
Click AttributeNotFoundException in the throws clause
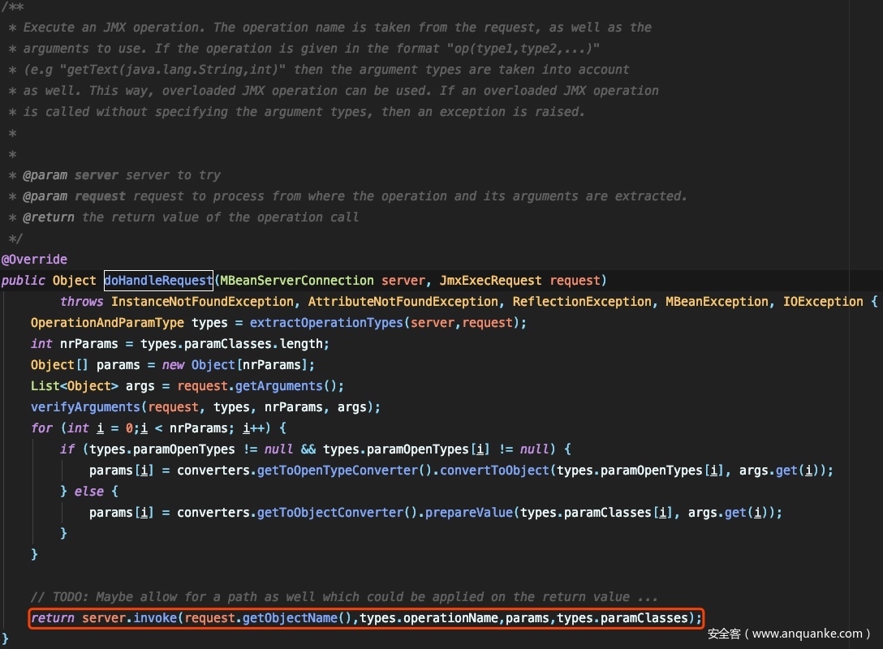coord(403,302)
